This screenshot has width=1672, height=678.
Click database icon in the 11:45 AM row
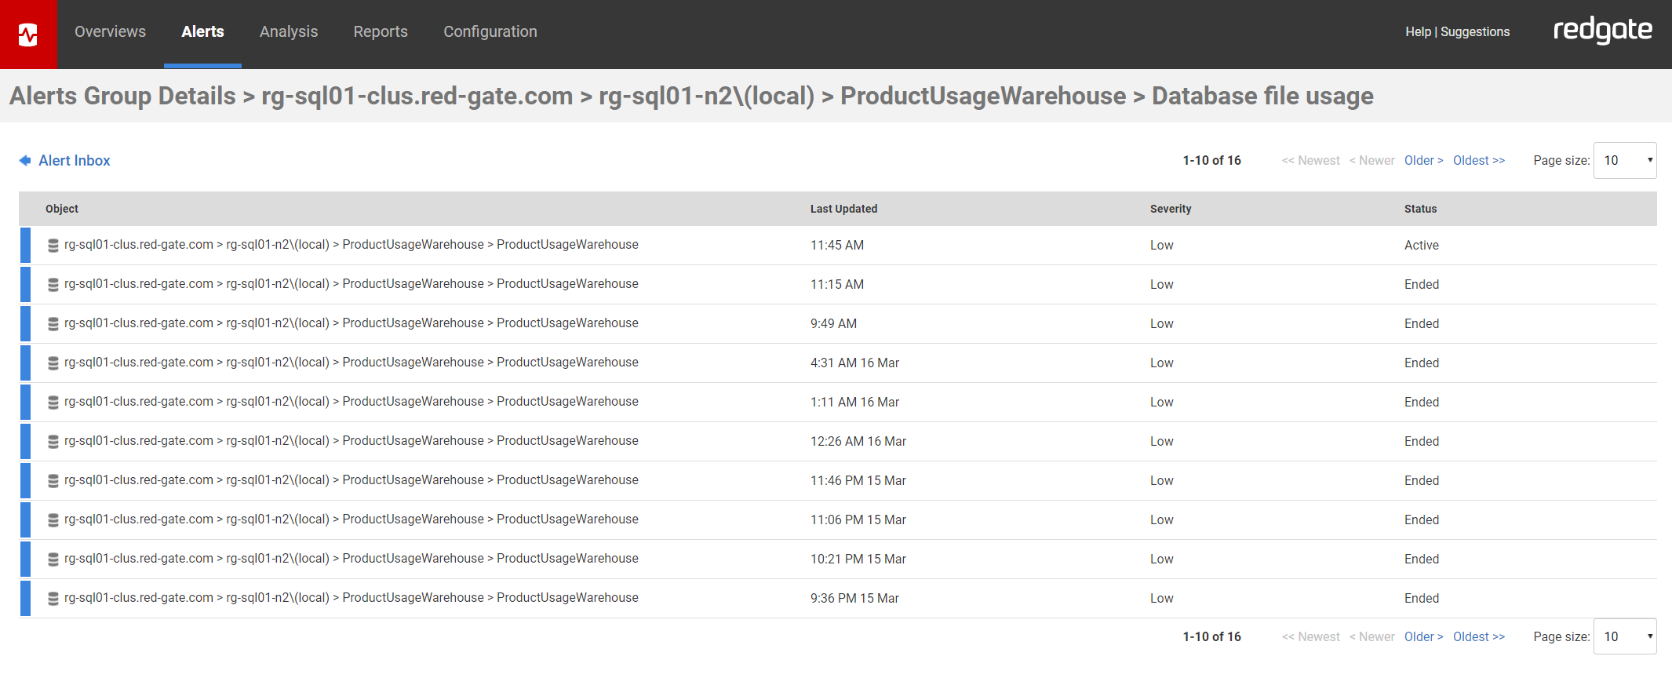click(53, 246)
